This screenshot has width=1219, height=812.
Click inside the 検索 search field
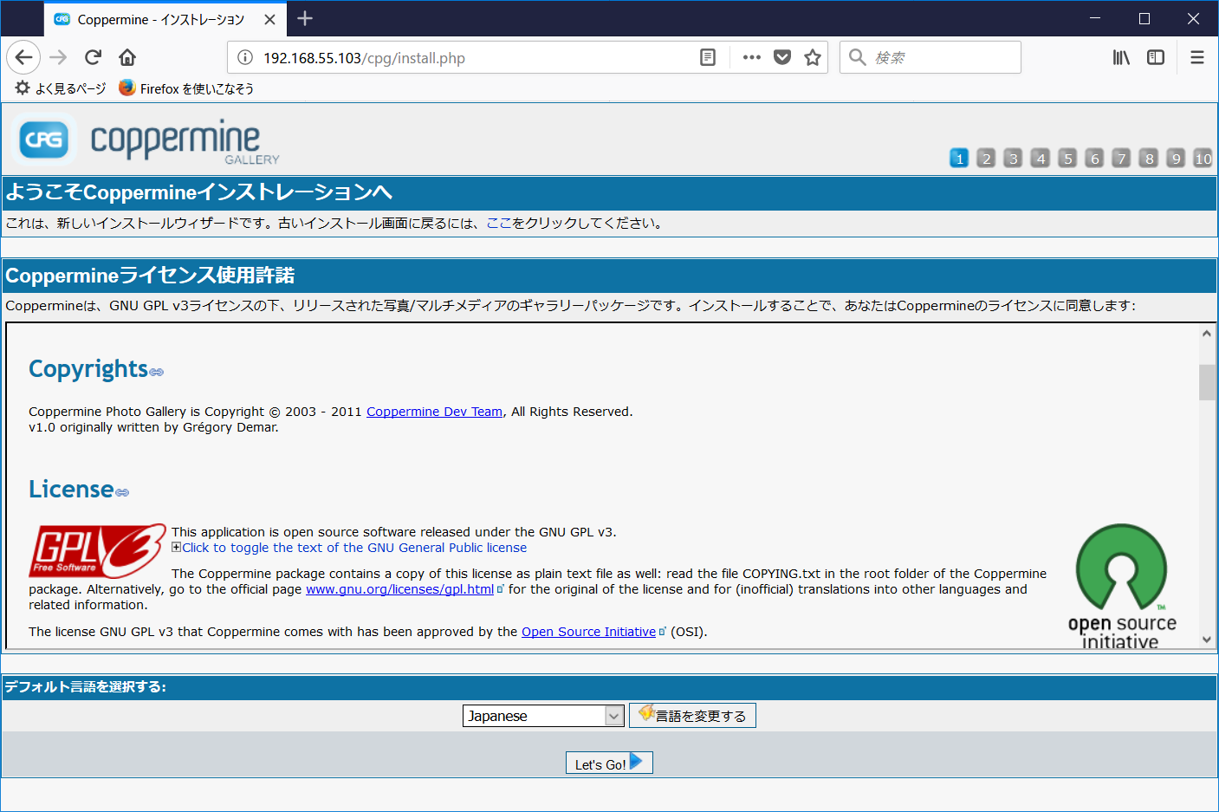click(x=930, y=57)
